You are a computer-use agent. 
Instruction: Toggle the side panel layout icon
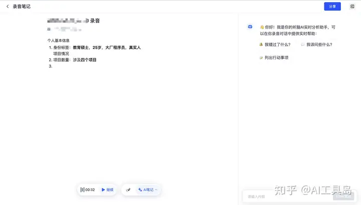352,7
